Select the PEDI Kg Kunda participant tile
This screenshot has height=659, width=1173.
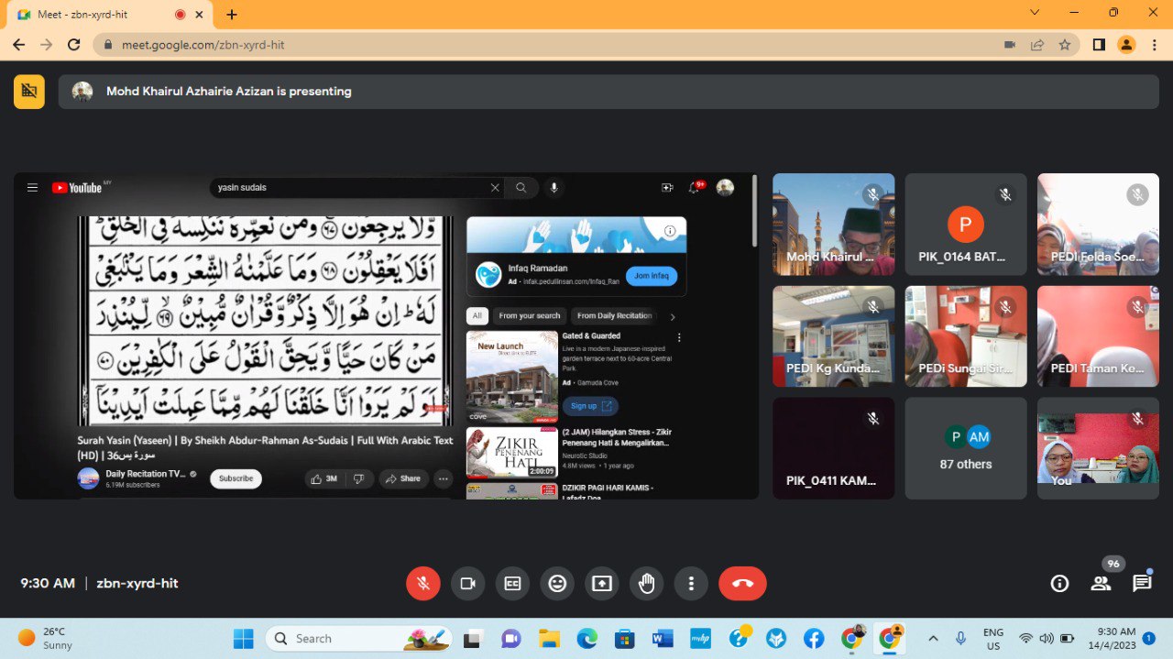pos(833,336)
